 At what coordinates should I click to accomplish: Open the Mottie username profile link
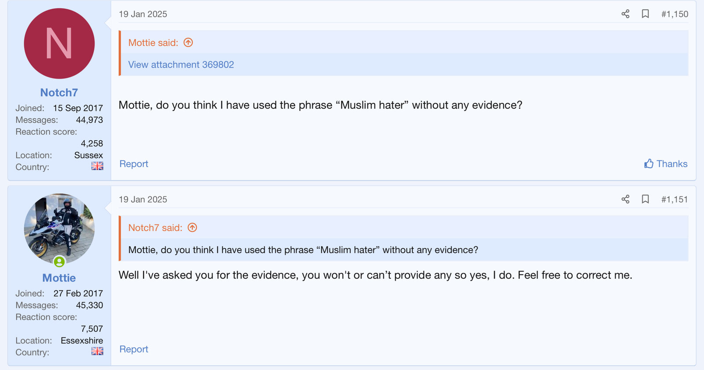(x=59, y=278)
